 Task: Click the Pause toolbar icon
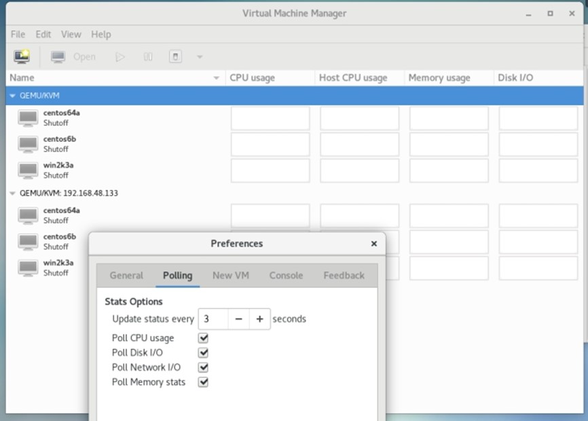[148, 57]
